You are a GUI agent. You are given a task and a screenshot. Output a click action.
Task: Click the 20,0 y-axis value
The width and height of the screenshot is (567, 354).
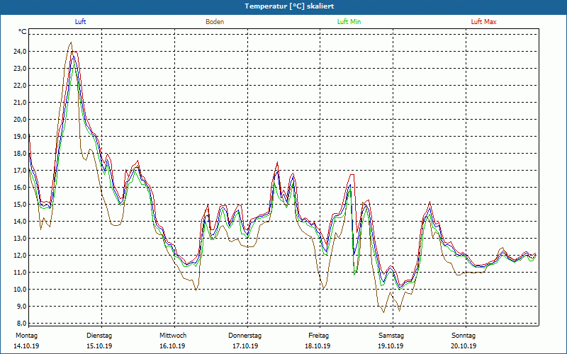click(21, 119)
